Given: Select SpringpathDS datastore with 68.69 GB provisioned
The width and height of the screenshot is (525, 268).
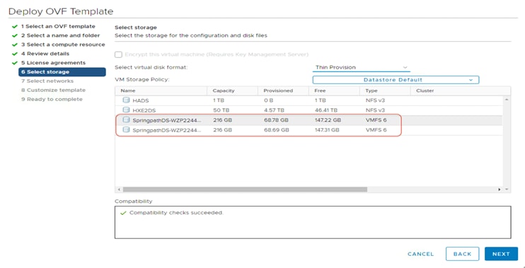Looking at the screenshot, I should coord(167,130).
